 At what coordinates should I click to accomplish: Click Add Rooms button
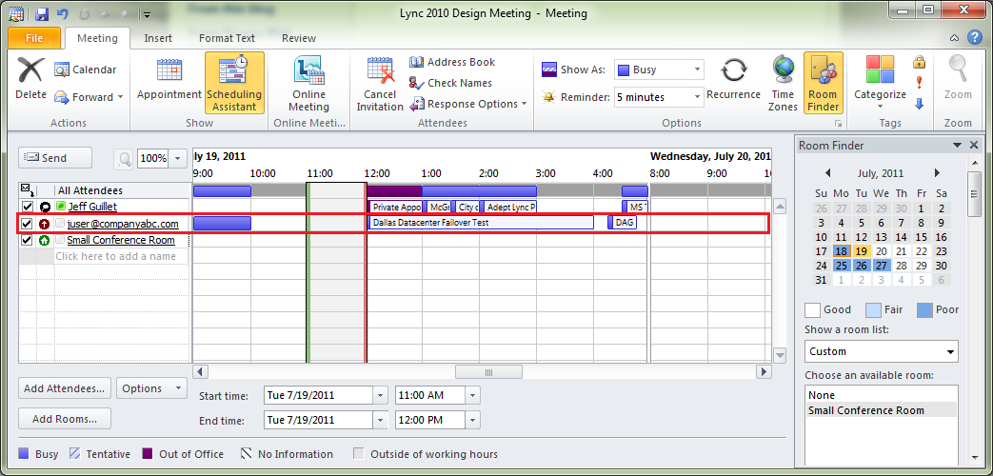click(x=65, y=418)
